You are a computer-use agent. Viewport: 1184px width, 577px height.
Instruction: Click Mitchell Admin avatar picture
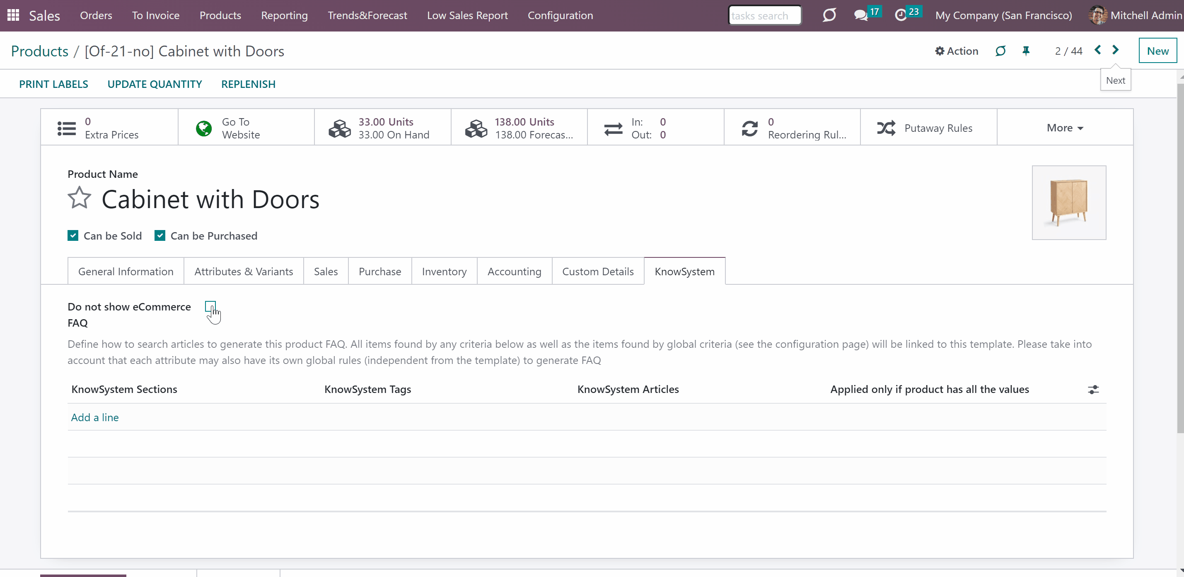pos(1097,15)
